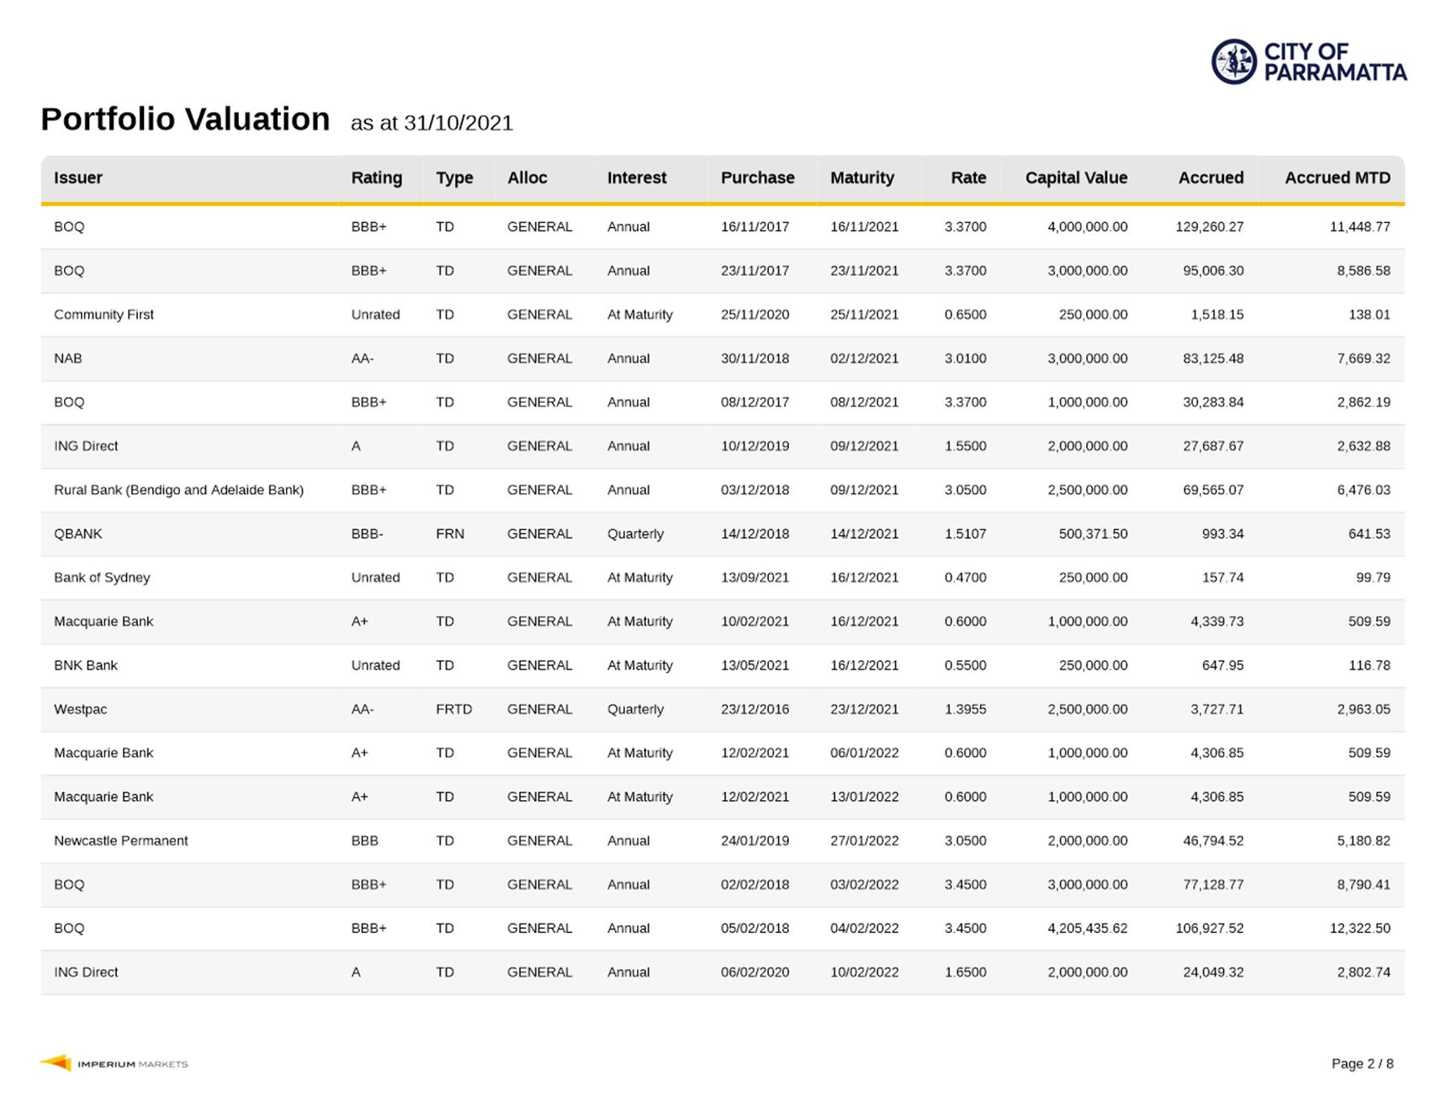Screen dimensions: 1446x1118
Task: Click the Newcastle Permanent issuer cell
Action: tap(121, 840)
